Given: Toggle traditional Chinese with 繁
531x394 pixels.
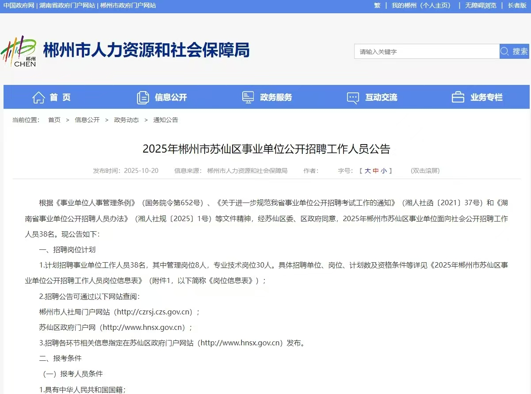Looking at the screenshot, I should point(377,6).
